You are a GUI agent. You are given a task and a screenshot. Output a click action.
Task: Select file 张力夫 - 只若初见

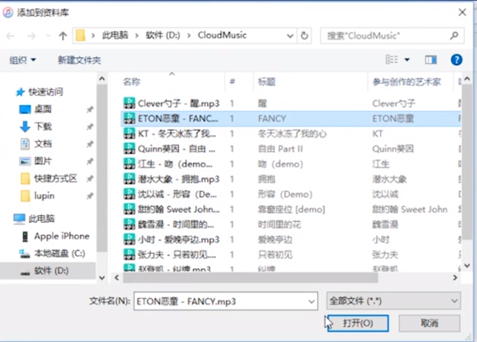point(177,254)
